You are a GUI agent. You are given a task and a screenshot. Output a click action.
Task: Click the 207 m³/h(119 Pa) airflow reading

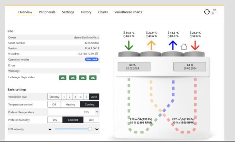tap(183, 119)
